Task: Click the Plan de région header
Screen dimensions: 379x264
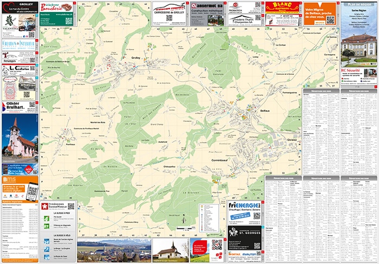Action: click(359, 4)
